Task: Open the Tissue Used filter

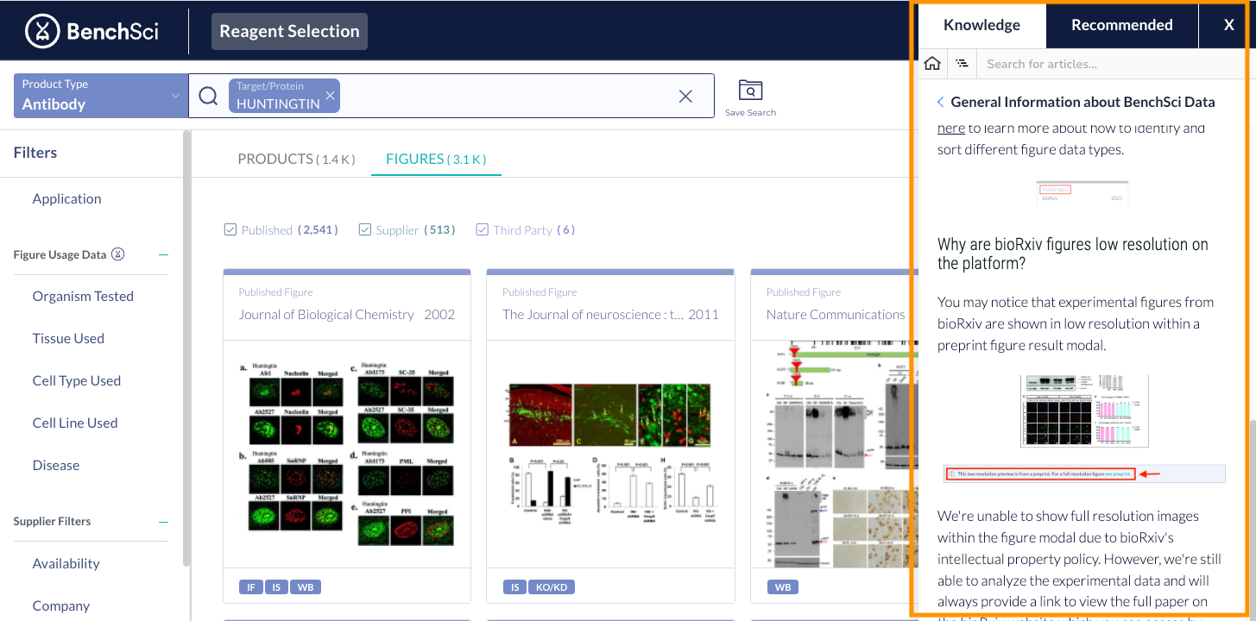Action: click(x=68, y=338)
